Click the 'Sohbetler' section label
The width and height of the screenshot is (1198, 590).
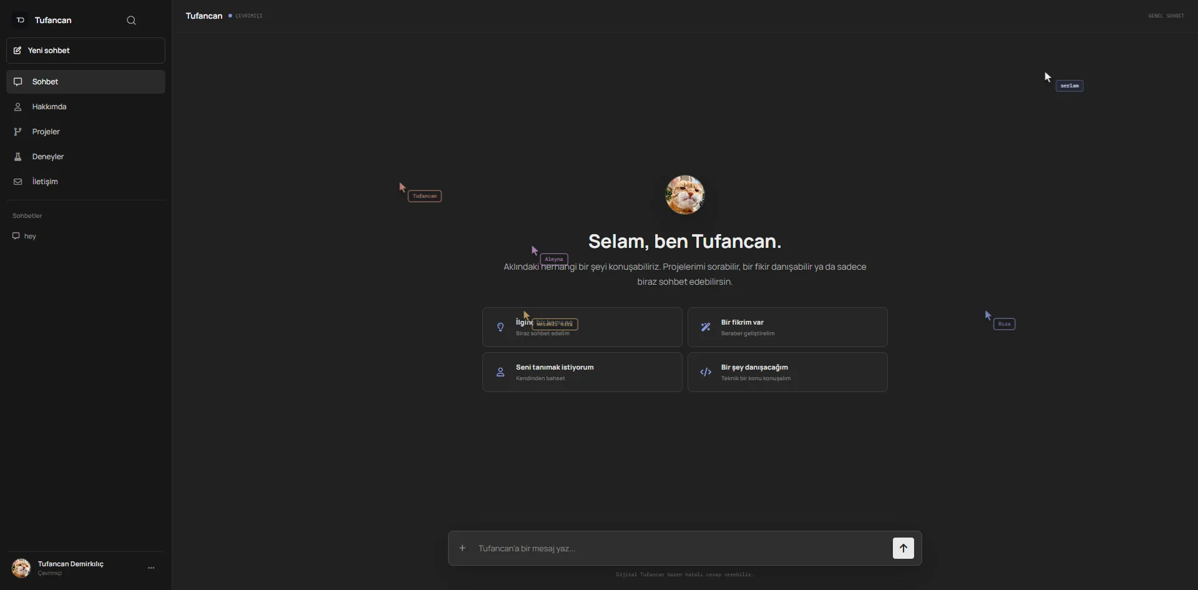tap(27, 216)
